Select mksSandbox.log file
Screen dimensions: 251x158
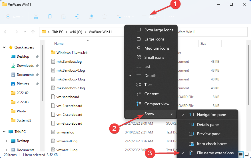[69, 62]
